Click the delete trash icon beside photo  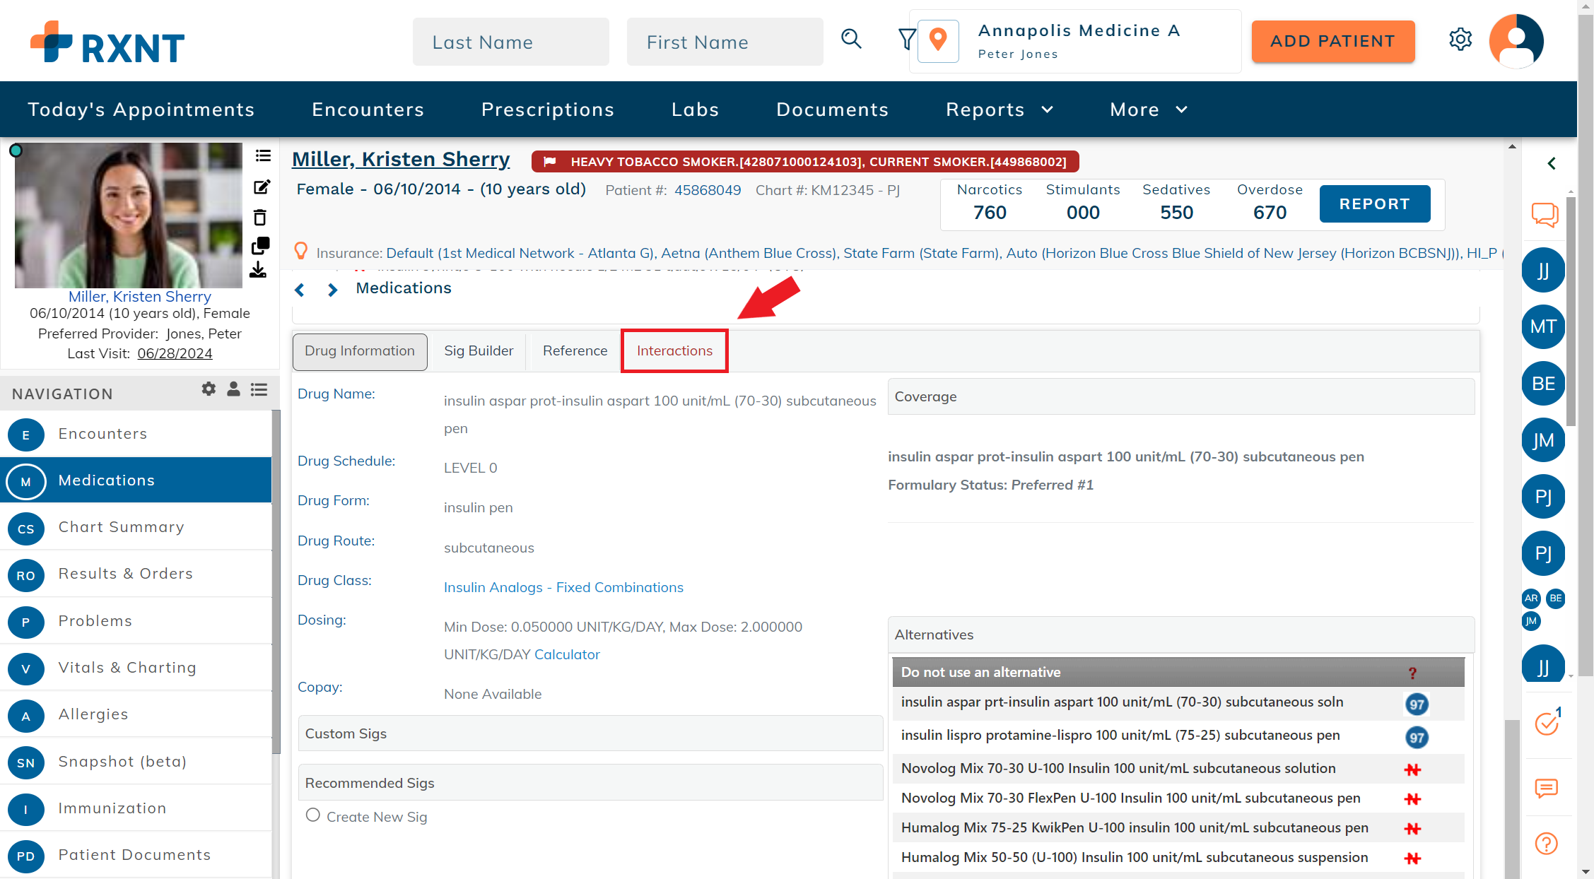[260, 218]
